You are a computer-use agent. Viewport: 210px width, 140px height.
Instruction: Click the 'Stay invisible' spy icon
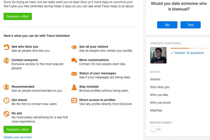(x=74, y=87)
